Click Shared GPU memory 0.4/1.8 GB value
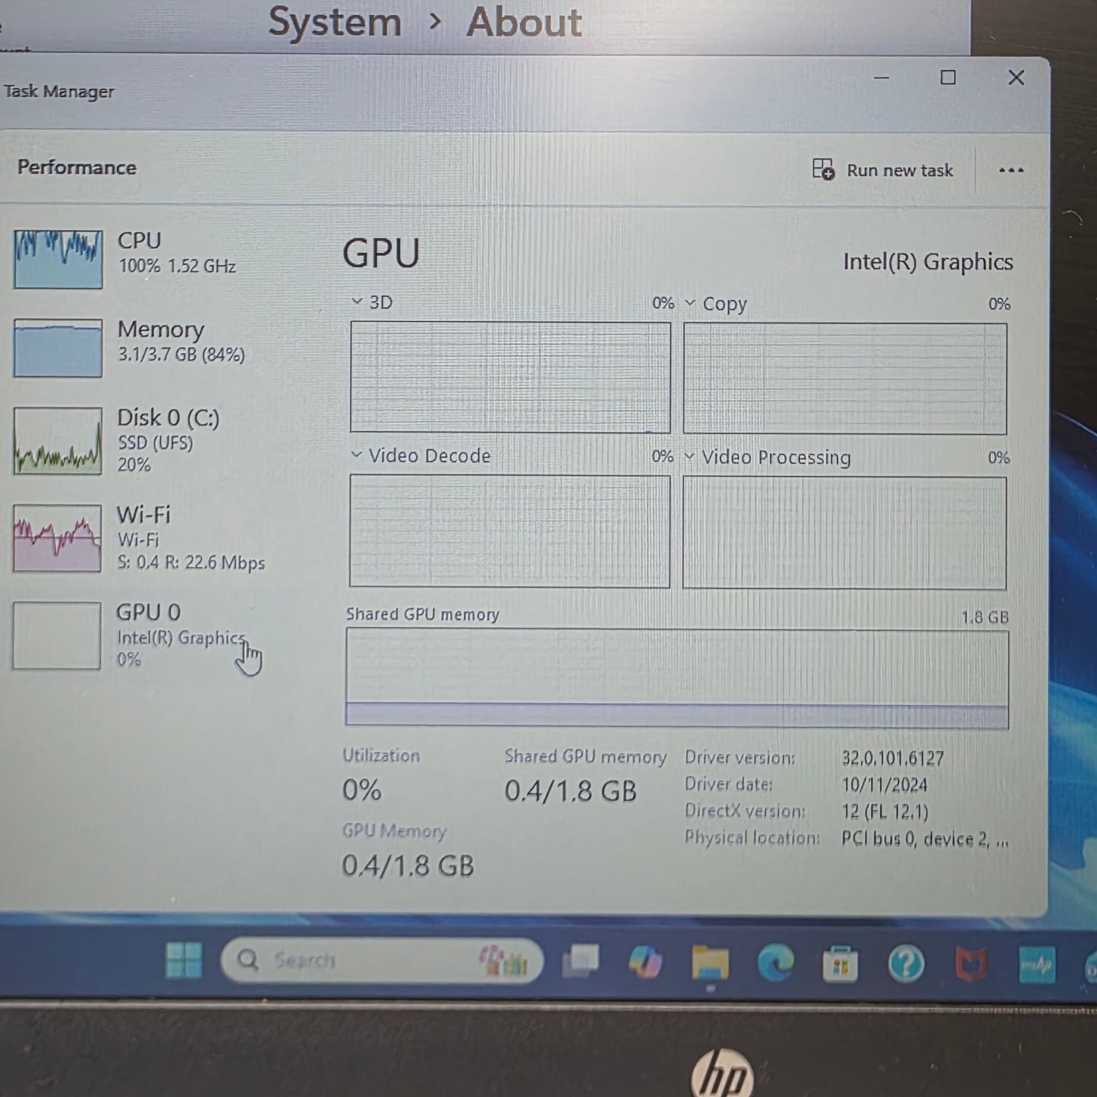 [570, 791]
